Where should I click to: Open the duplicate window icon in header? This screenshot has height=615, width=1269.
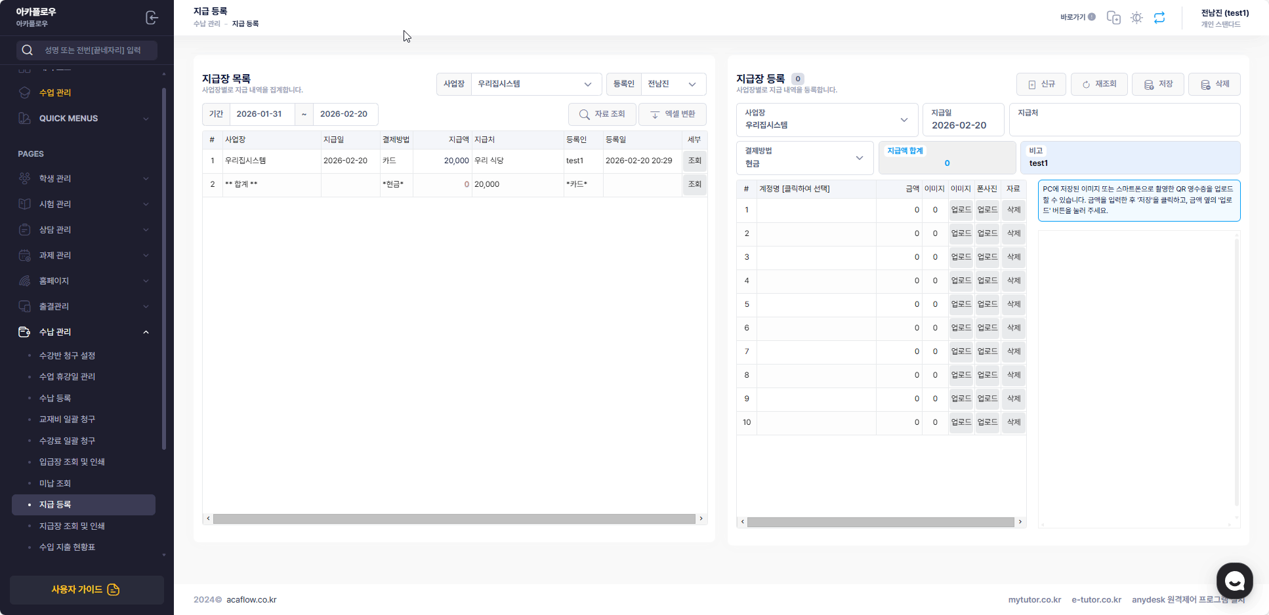pos(1113,18)
